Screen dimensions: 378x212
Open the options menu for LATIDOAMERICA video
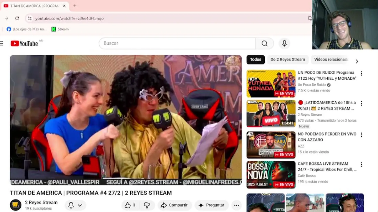pyautogui.click(x=362, y=103)
